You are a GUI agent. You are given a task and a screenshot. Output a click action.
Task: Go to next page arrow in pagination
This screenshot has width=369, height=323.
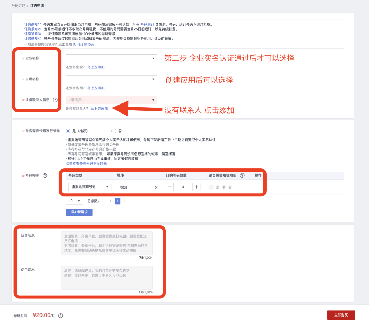(125, 201)
